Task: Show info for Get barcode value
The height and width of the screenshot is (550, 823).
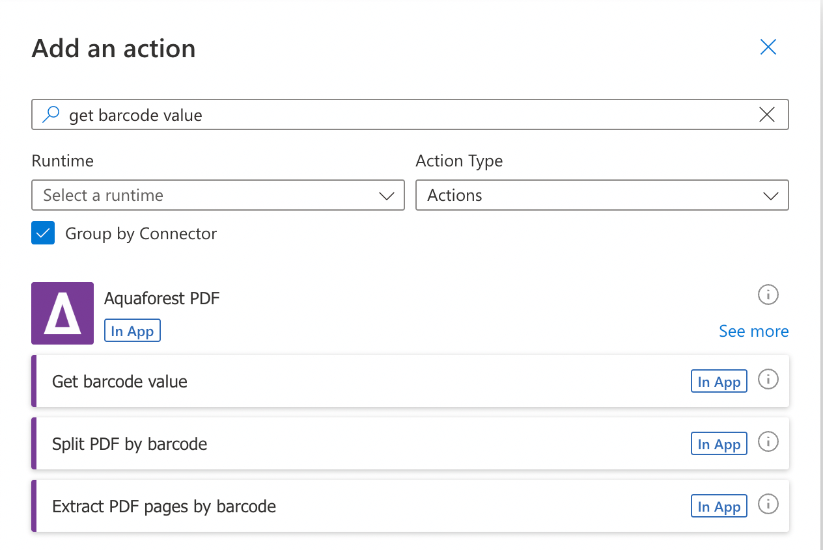Action: [768, 380]
